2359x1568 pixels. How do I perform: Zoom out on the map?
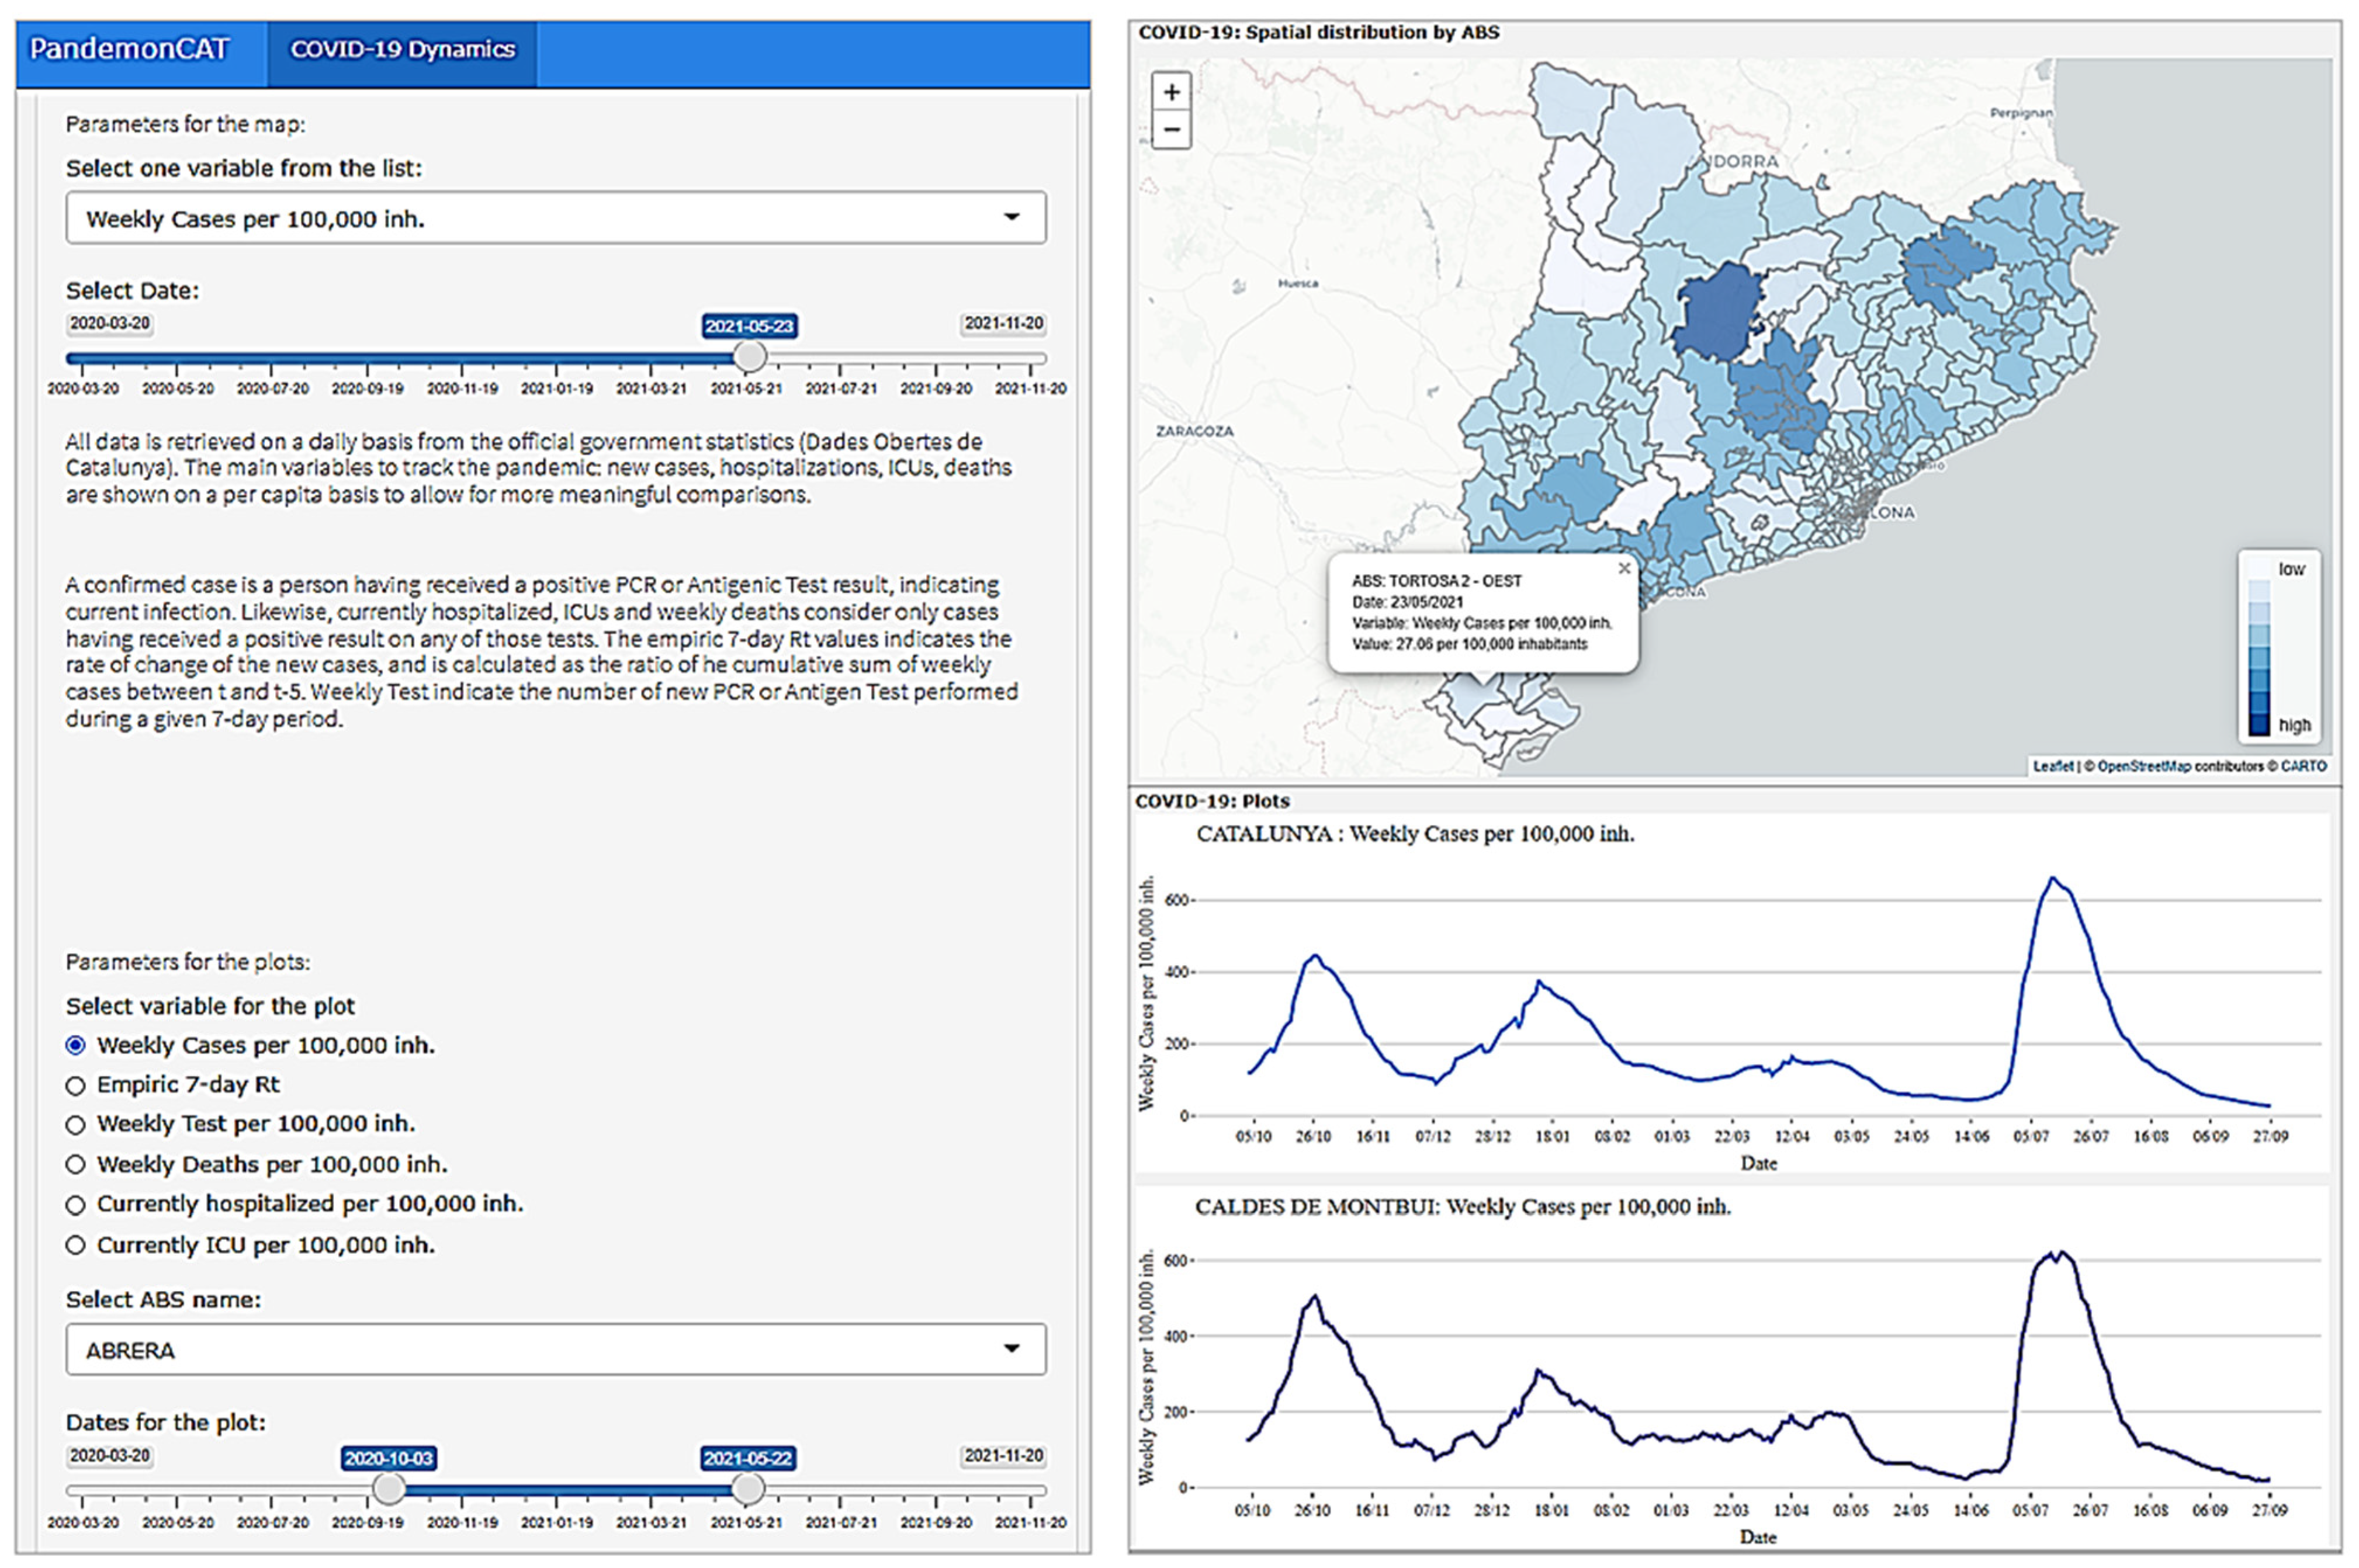[1171, 130]
